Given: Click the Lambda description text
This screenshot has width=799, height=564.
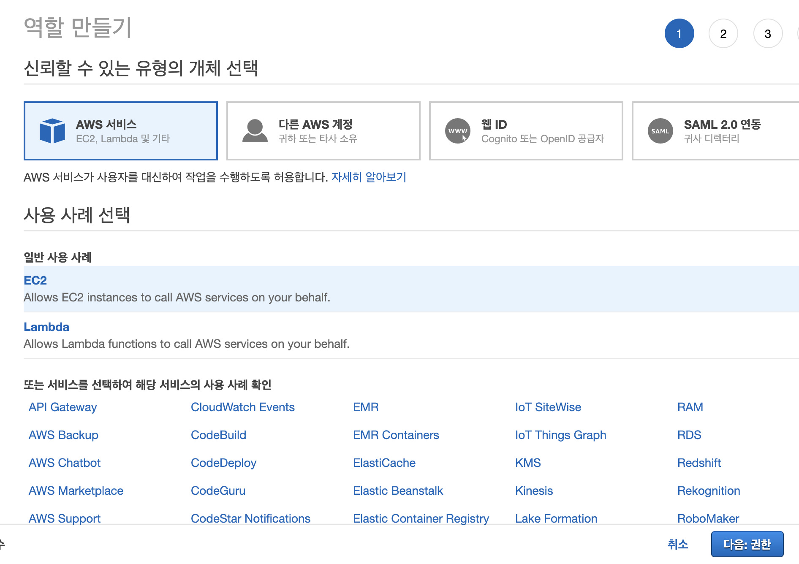Looking at the screenshot, I should [187, 344].
